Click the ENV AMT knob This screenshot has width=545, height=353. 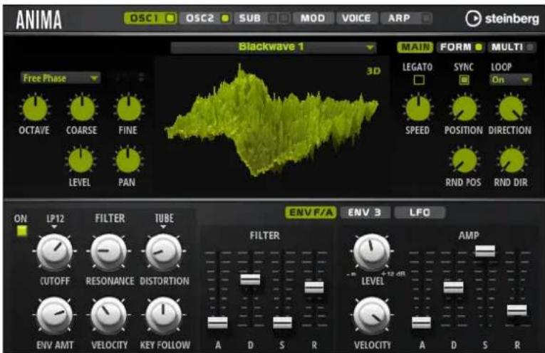55,315
